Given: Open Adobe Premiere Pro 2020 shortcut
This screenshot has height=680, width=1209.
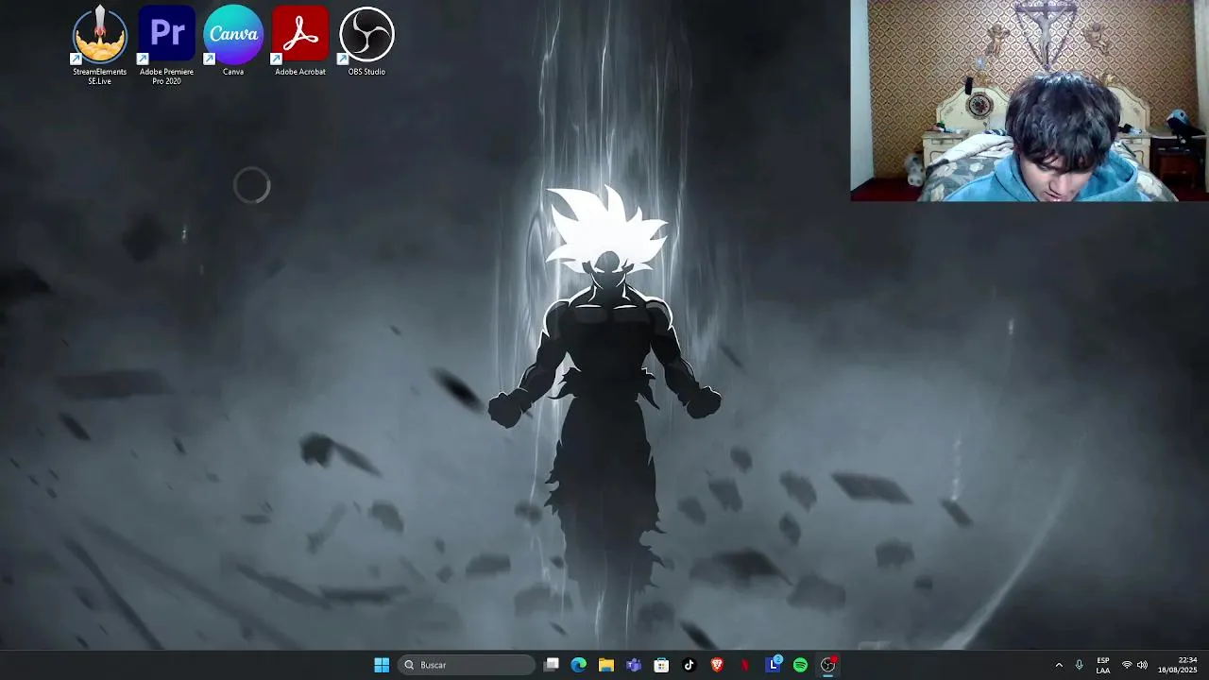Looking at the screenshot, I should pyautogui.click(x=166, y=44).
